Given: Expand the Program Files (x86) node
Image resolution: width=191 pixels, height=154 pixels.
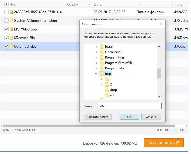Looking at the screenshot, I should point(96,63).
